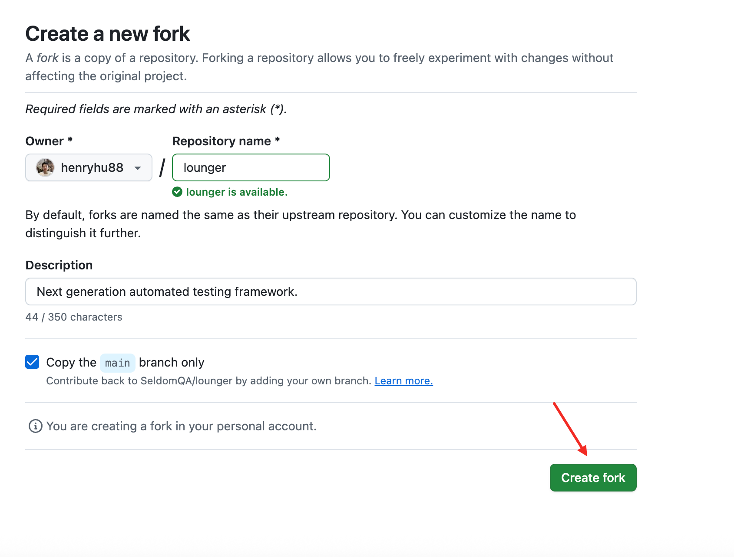Click the henryhu88 owner avatar
Screen dimensions: 734x557
coord(45,167)
